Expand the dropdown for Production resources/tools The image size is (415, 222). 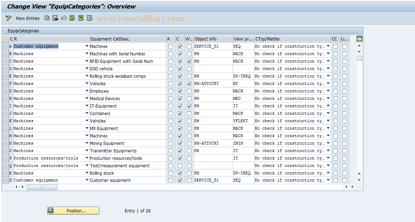pos(86,158)
